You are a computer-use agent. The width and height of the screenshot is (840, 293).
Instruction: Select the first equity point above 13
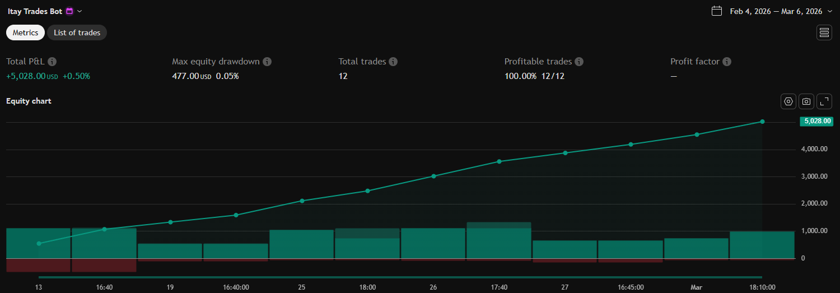pos(39,244)
